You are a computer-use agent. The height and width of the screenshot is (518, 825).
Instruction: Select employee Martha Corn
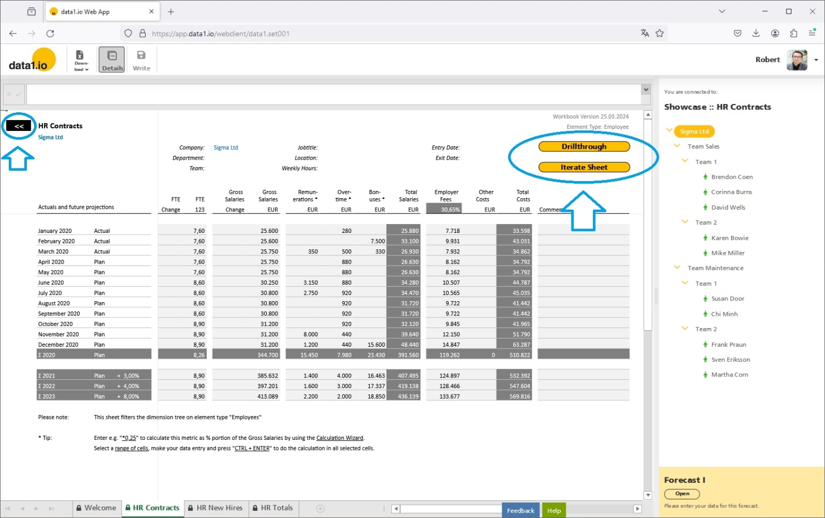(729, 375)
